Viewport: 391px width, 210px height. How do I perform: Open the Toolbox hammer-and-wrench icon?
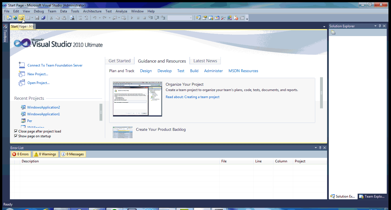[x=223, y=18]
